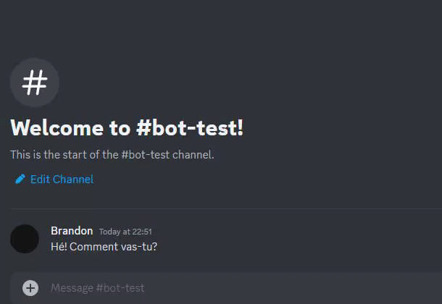This screenshot has width=442, height=304.
Task: Click the word Today in the timestamp
Action: point(109,232)
